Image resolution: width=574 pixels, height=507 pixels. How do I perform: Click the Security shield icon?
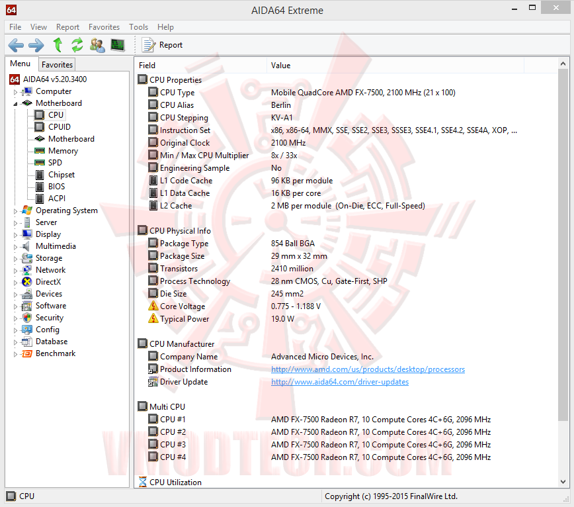(26, 318)
